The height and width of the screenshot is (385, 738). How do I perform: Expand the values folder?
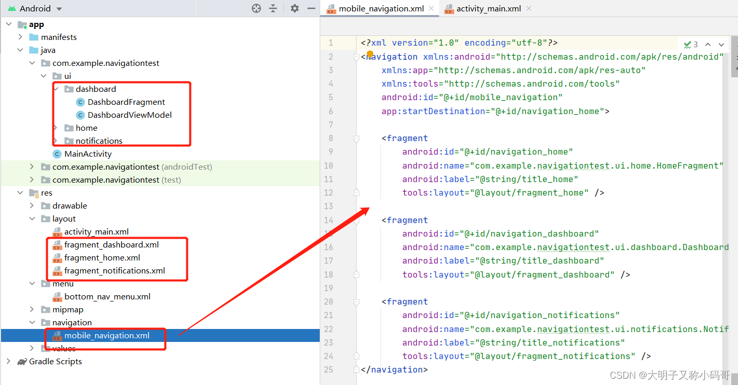click(32, 349)
